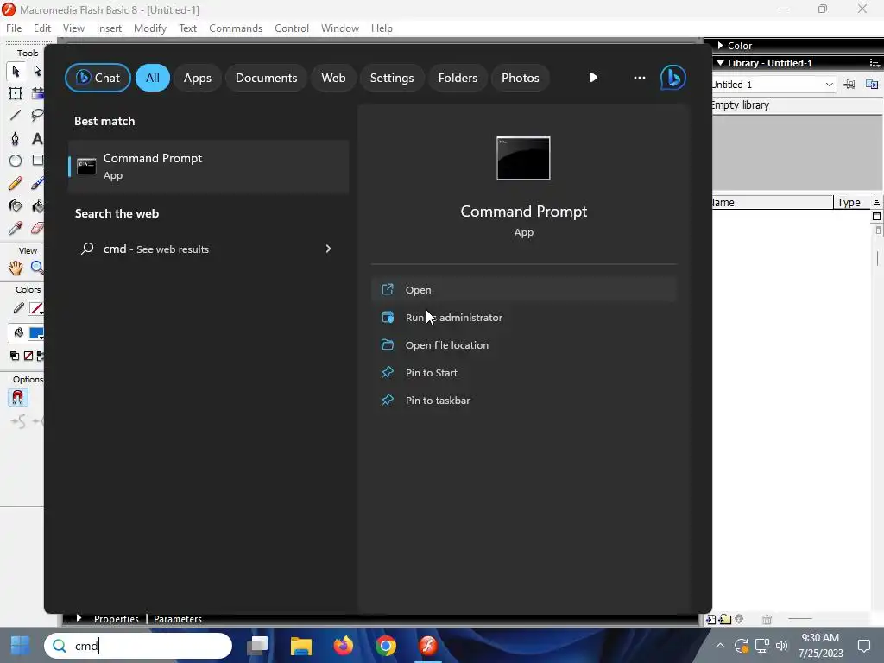Image resolution: width=884 pixels, height=663 pixels.
Task: Click the library Delete trash icon
Action: coord(767,620)
